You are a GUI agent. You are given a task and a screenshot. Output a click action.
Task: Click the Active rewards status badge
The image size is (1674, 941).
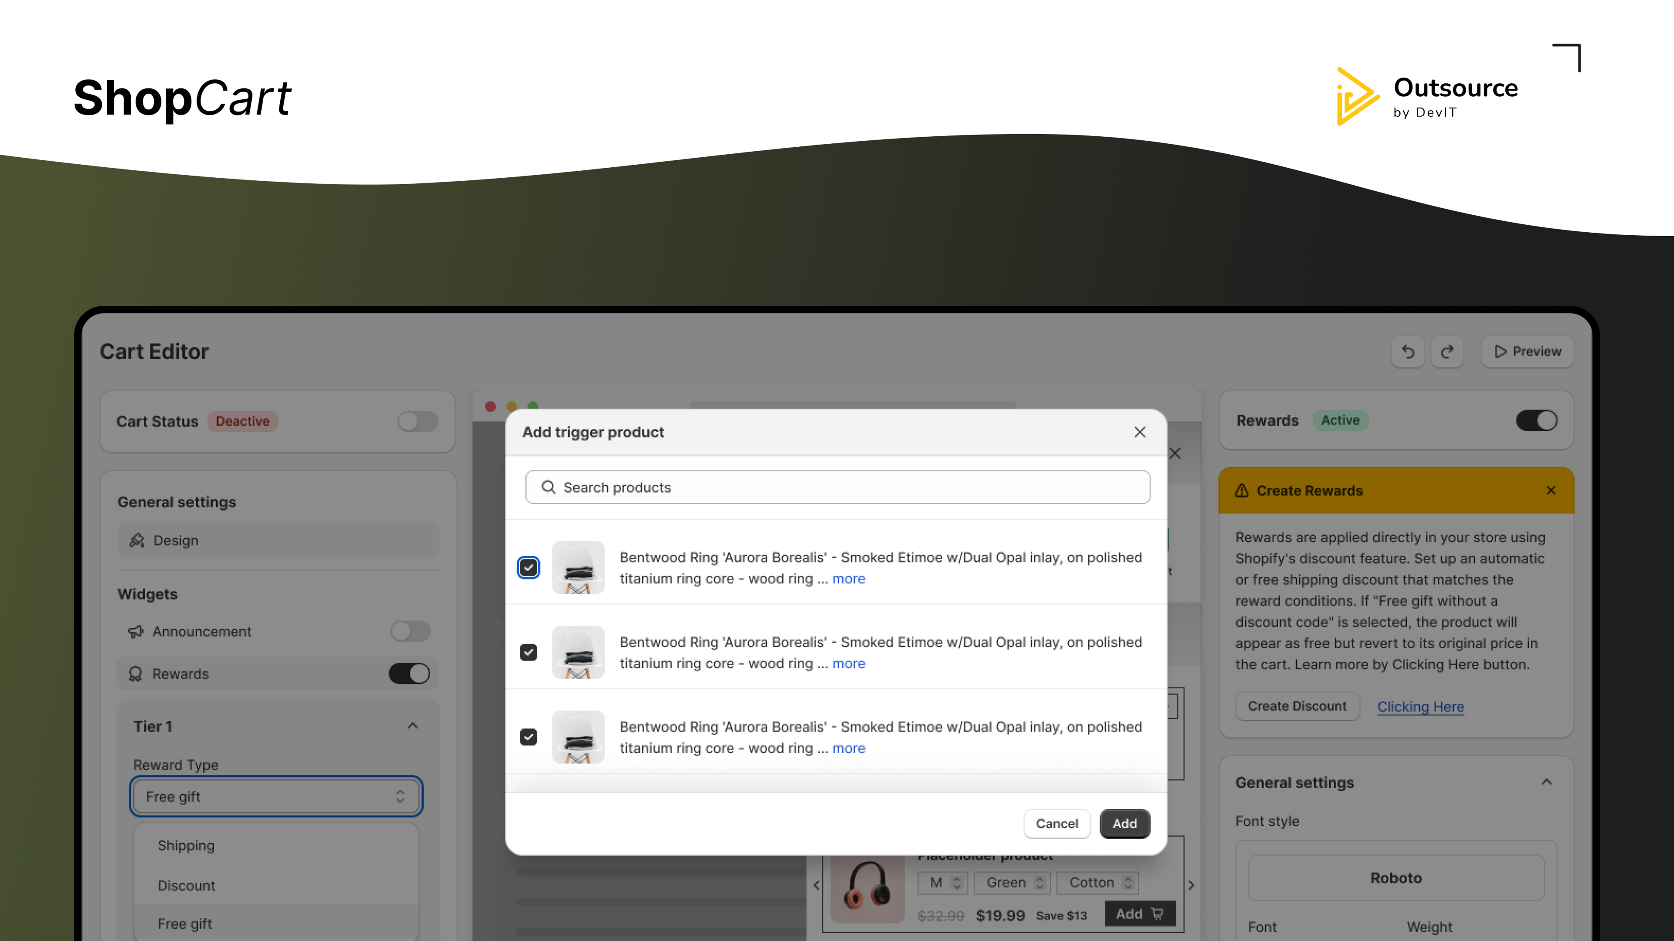[1340, 420]
